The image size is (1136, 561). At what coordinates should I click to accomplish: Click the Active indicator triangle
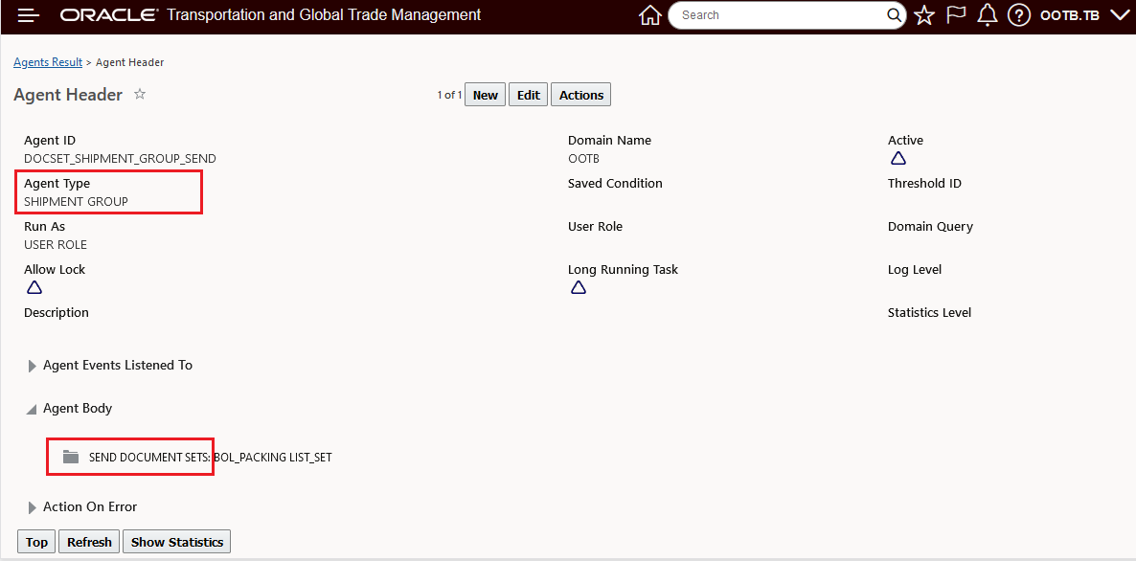click(898, 158)
